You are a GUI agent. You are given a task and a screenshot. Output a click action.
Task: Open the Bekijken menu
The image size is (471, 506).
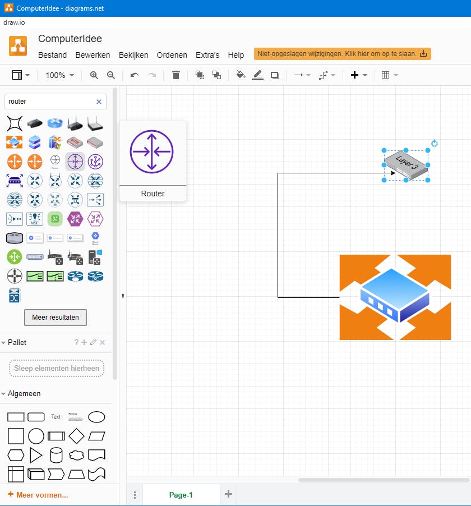click(133, 55)
